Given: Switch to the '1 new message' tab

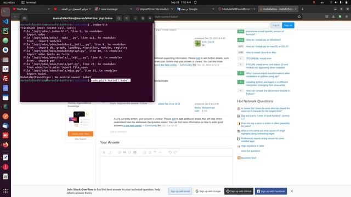Looking at the screenshot, I should pyautogui.click(x=113, y=9).
